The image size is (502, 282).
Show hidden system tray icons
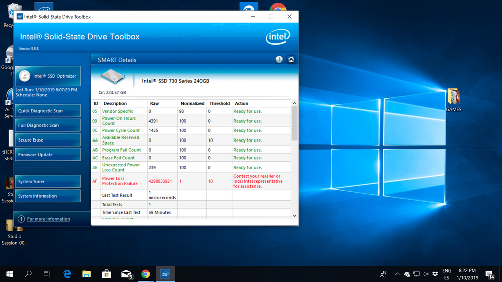click(x=397, y=274)
